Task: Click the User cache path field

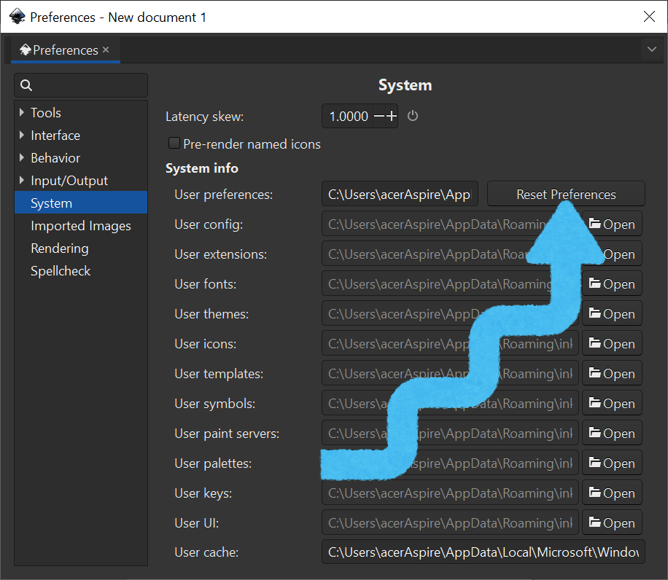Action: [x=483, y=552]
